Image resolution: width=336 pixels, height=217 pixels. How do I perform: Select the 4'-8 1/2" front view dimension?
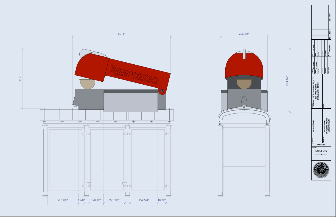click(x=244, y=35)
